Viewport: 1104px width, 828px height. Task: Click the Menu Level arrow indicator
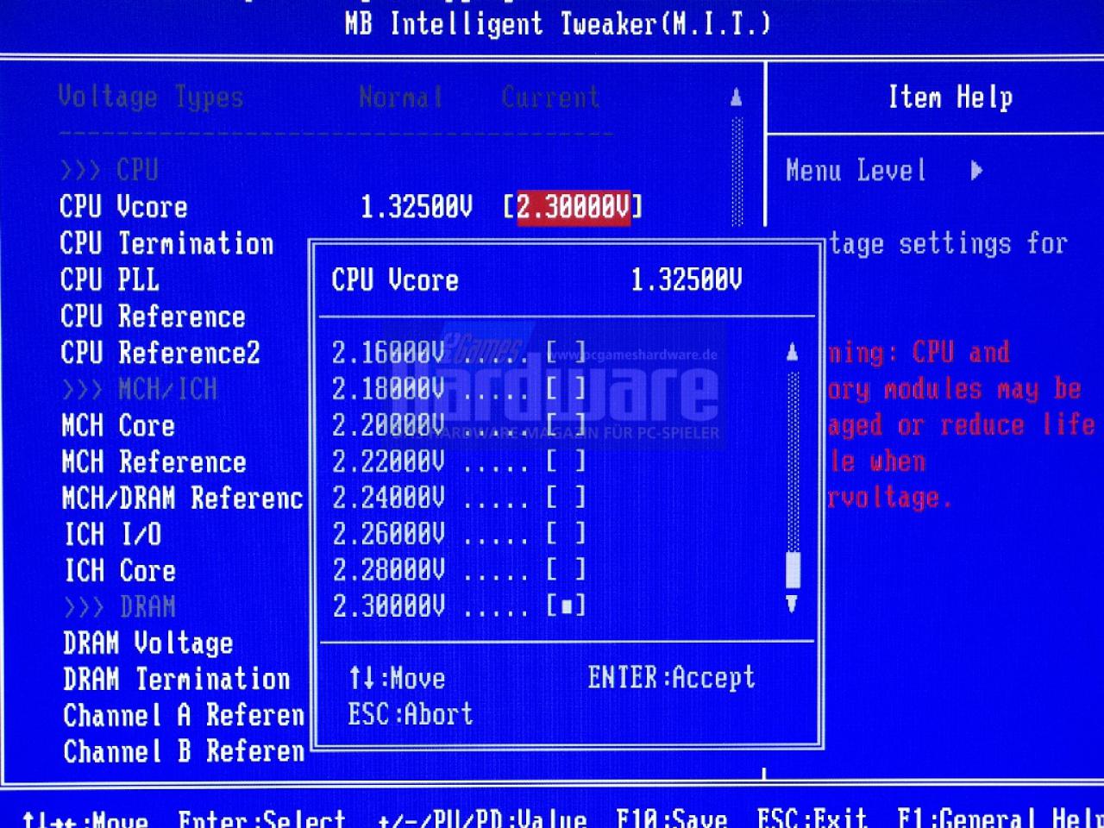point(976,170)
